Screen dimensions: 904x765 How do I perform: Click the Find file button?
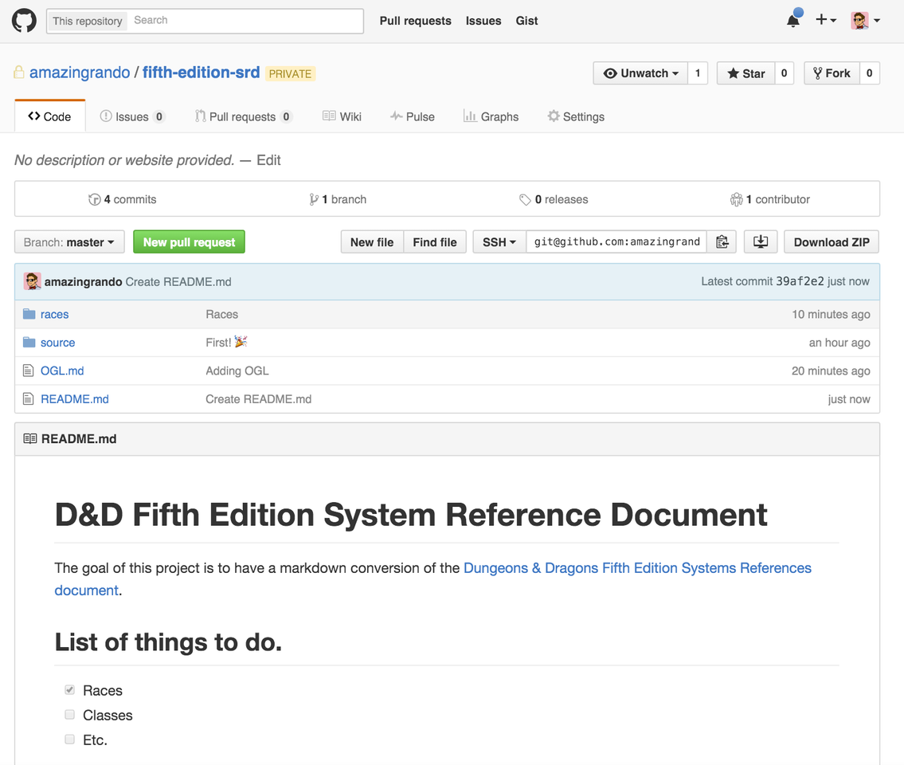435,242
